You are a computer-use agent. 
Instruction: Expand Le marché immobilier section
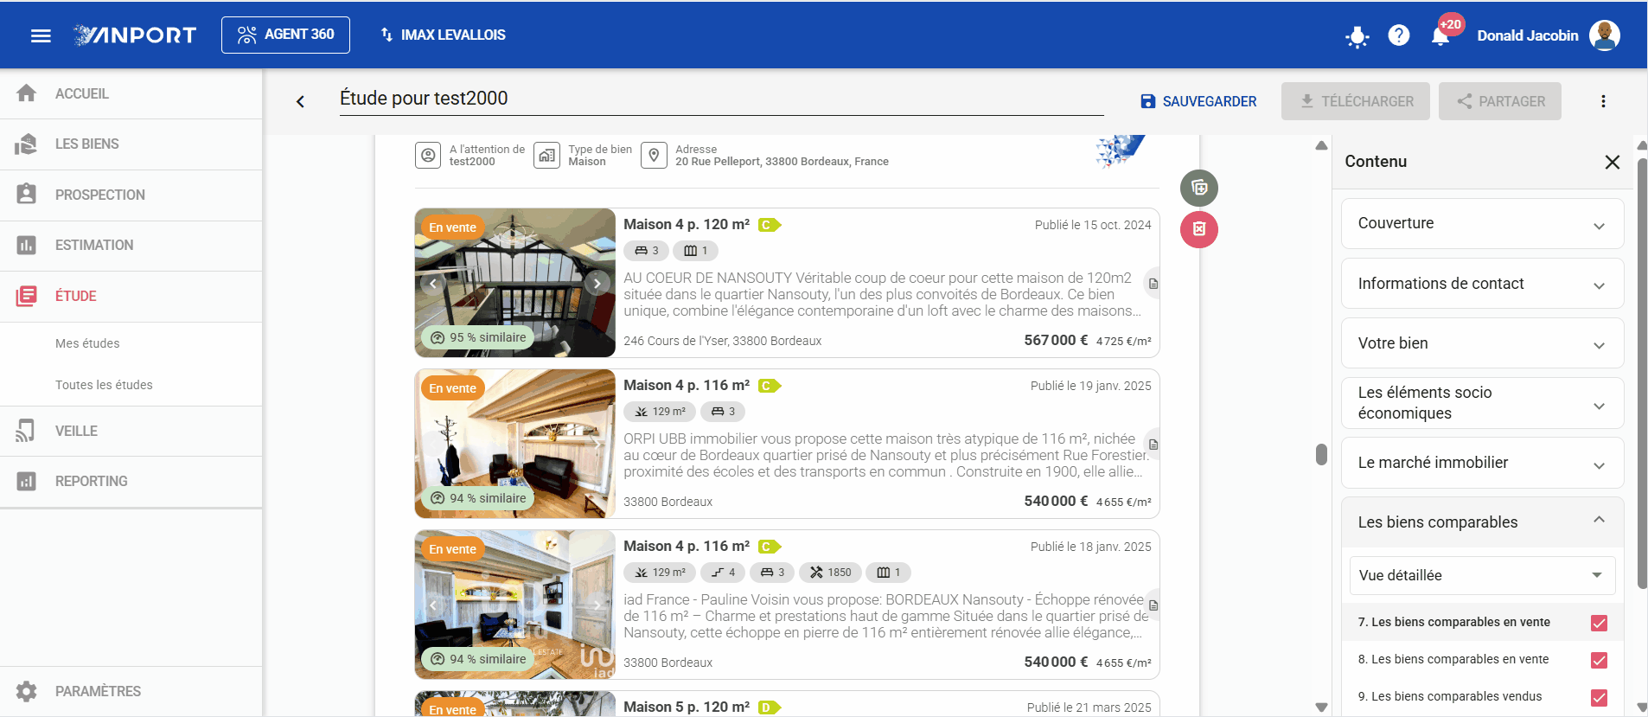(1482, 463)
